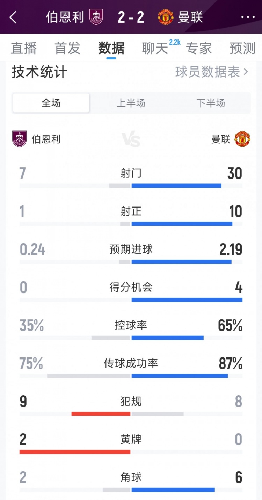The height and width of the screenshot is (500, 262).
Task: Open the 预测 tab section
Action: [x=242, y=49]
